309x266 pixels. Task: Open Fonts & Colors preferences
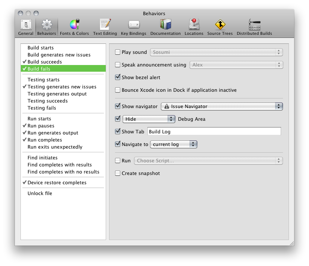[74, 27]
